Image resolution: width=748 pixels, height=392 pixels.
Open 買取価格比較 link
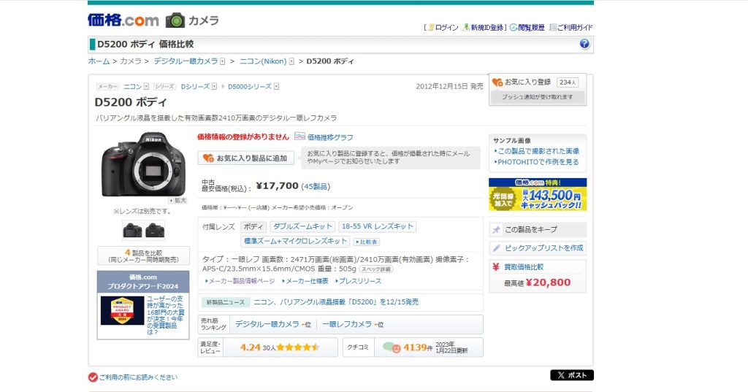524,267
